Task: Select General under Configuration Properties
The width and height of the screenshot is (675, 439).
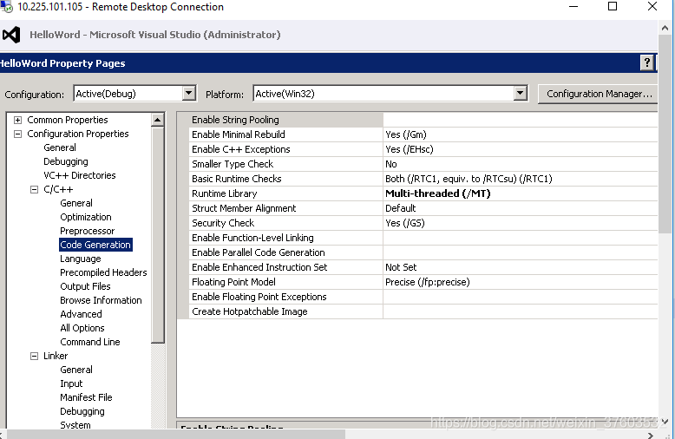Action: pyautogui.click(x=60, y=147)
